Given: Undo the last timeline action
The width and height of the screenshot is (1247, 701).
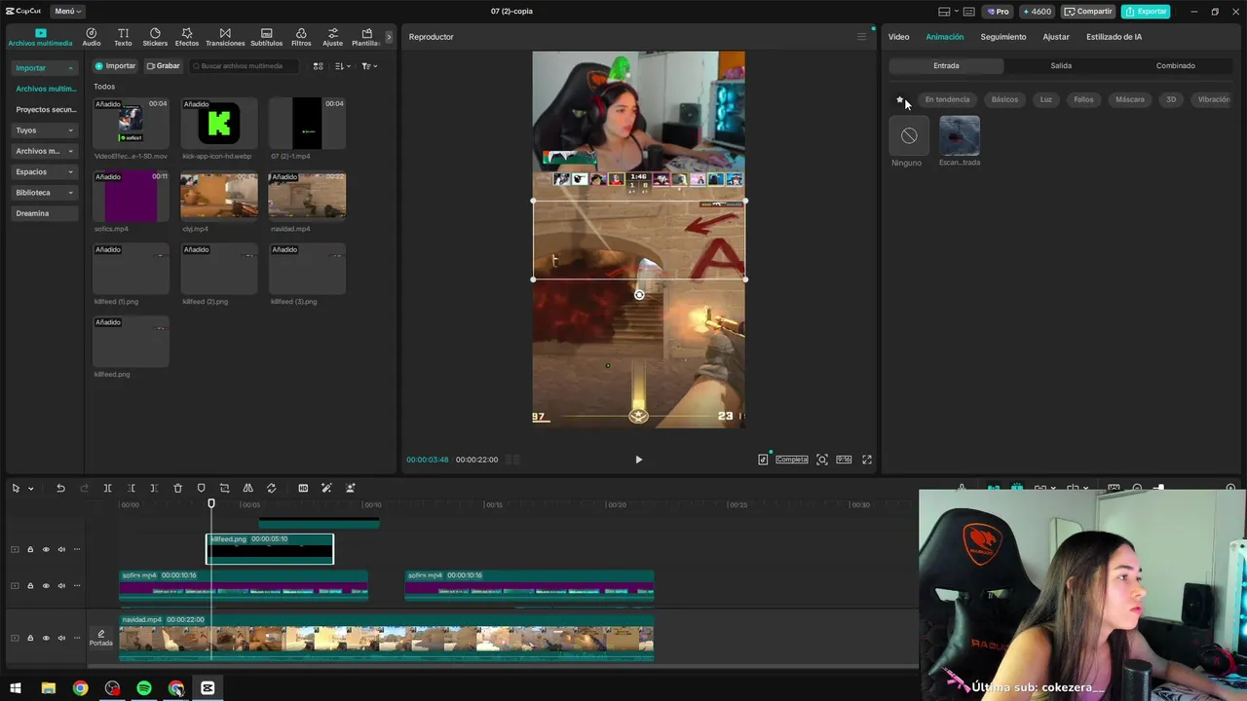Looking at the screenshot, I should (x=60, y=488).
